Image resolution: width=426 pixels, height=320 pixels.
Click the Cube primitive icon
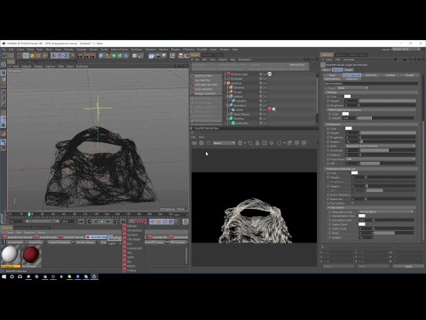(x=101, y=55)
